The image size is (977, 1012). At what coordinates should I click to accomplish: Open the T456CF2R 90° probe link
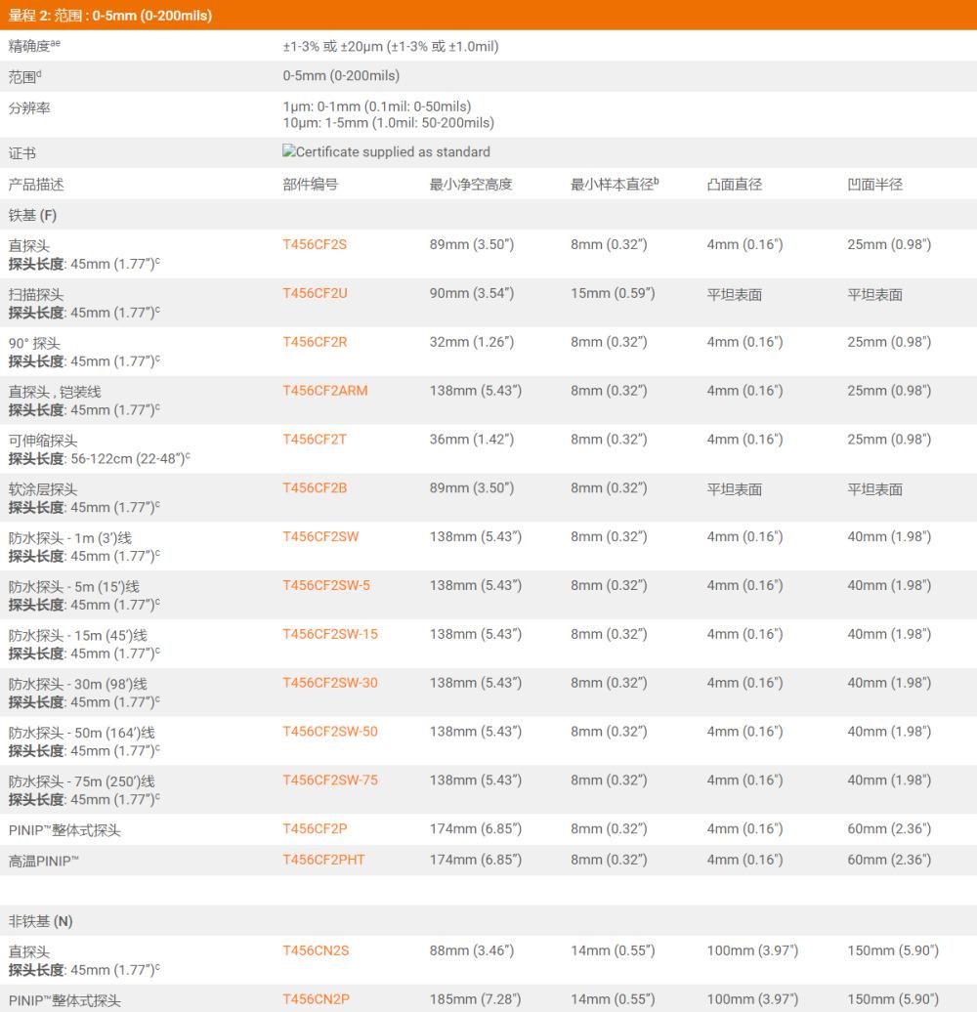tap(315, 342)
